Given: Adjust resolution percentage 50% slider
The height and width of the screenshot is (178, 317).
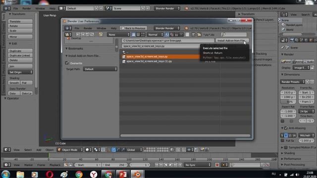Looking at the screenshot, I should pos(288,102).
